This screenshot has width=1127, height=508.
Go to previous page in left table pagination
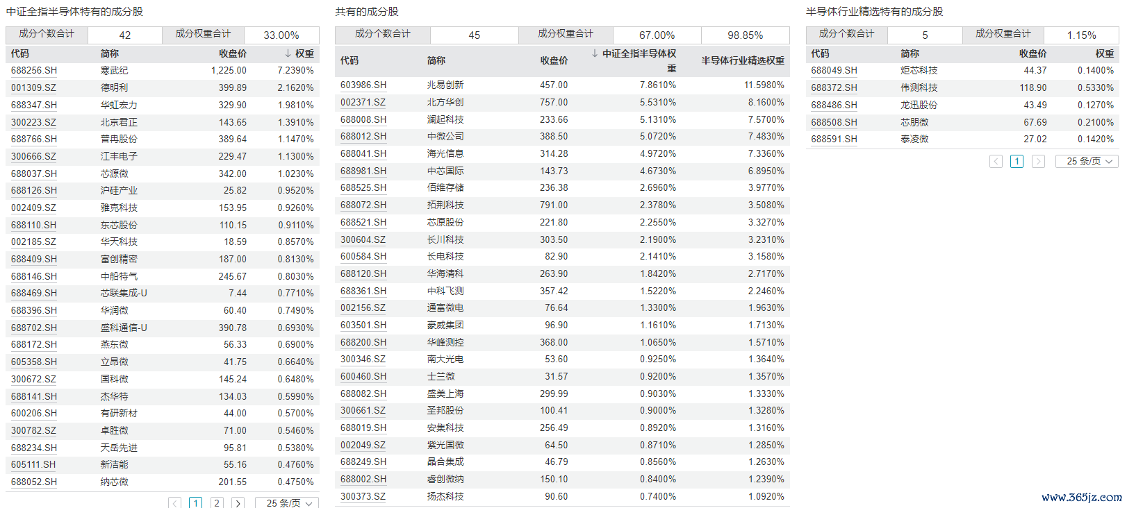(x=174, y=503)
